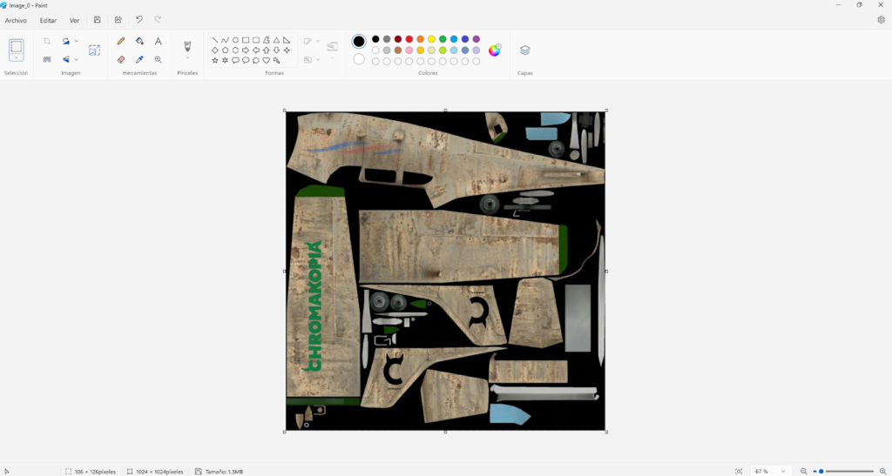
Task: Click the "Tamaño: 1,3MB" status text
Action: (x=224, y=472)
